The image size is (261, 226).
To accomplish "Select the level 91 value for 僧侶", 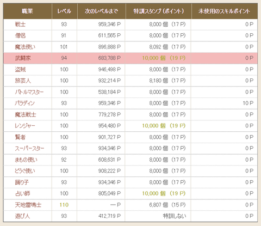I will (x=64, y=35).
